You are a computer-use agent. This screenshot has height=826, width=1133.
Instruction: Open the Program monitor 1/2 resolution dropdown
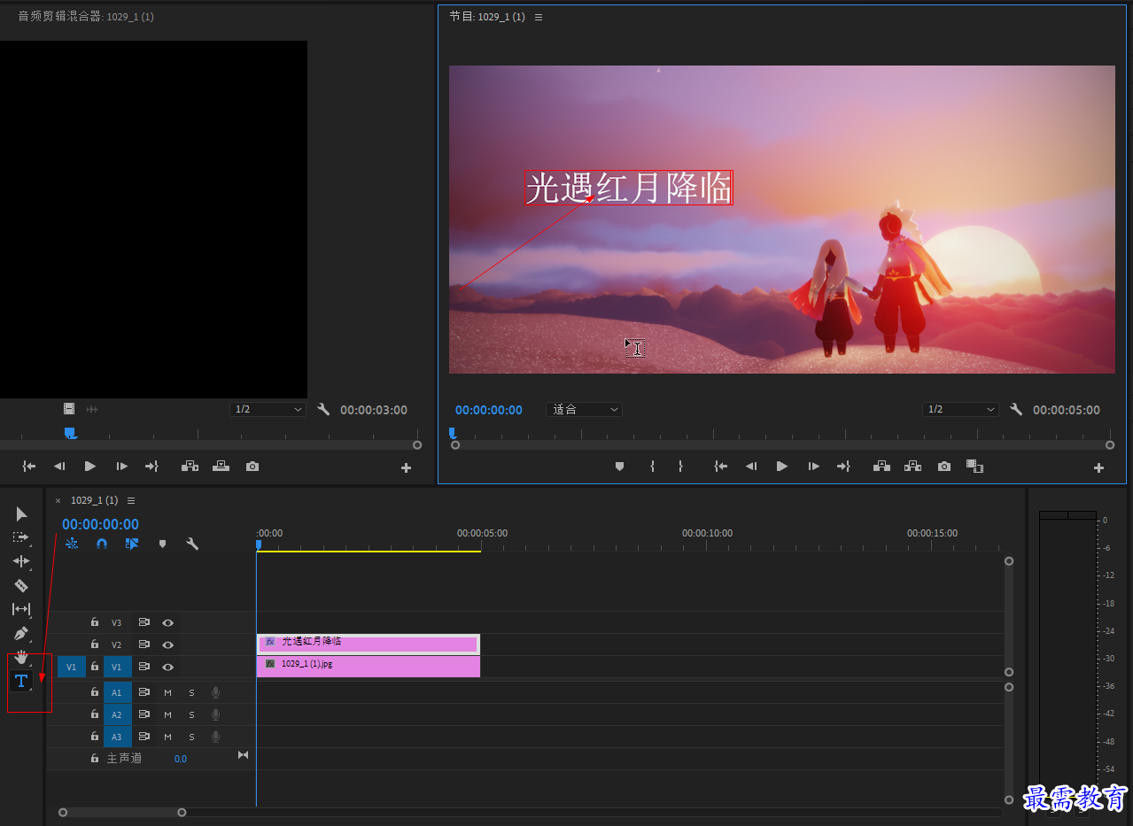coord(960,409)
